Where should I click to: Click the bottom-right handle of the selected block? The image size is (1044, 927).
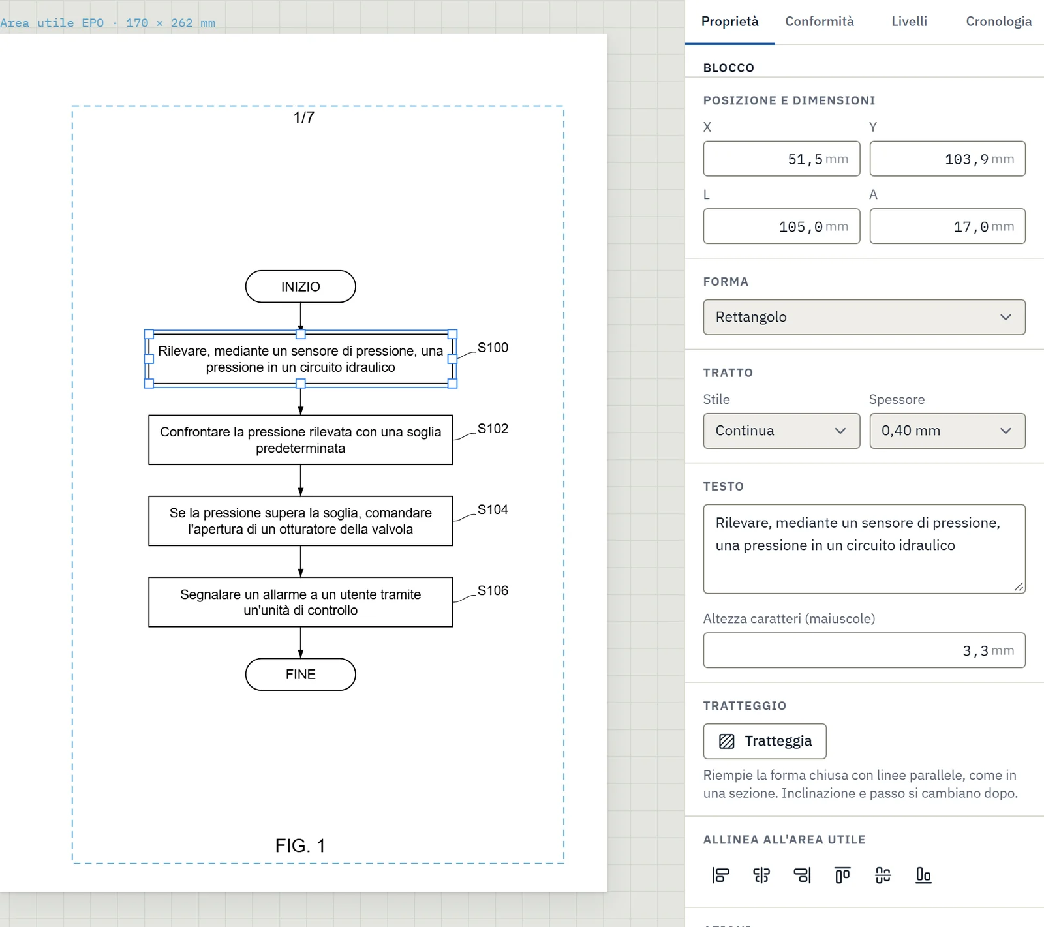(x=452, y=384)
